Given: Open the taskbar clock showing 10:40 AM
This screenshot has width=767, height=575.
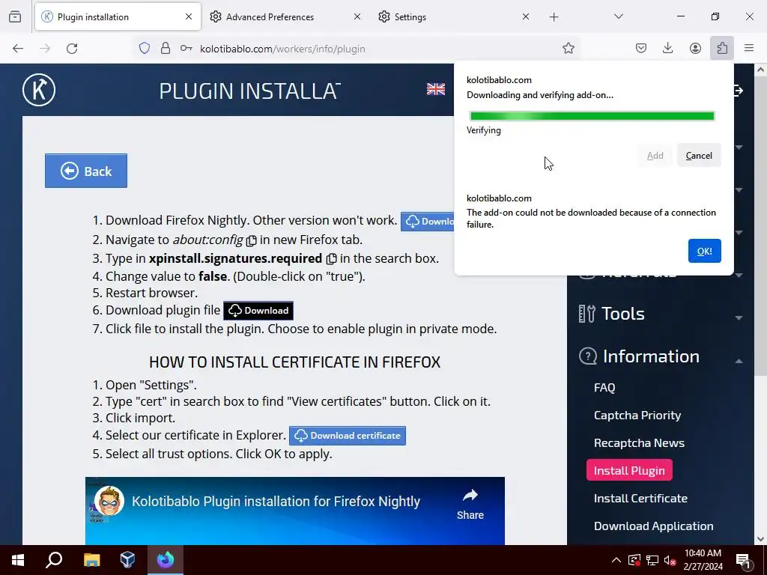Looking at the screenshot, I should [703, 560].
